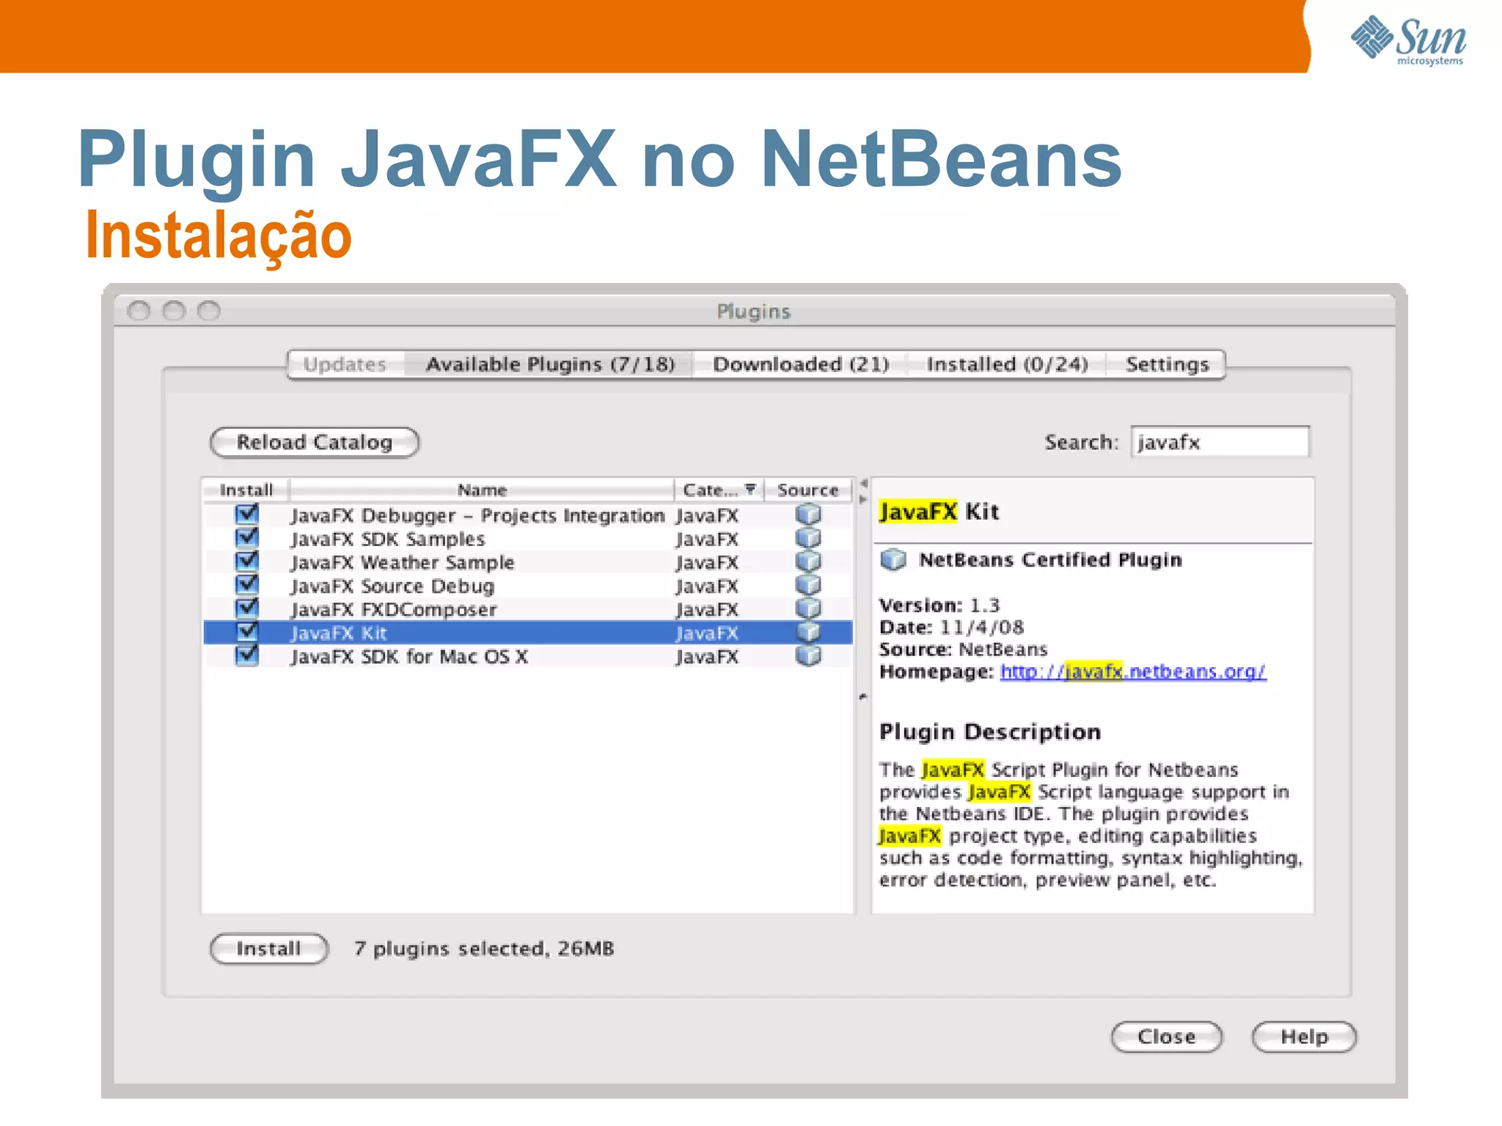Click the Install column header
This screenshot has height=1126, width=1502.
pos(246,490)
